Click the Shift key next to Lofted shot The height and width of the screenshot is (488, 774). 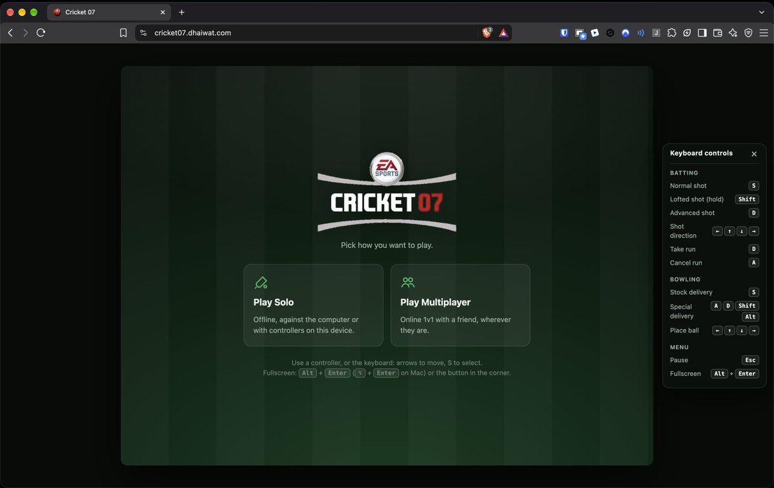click(x=747, y=199)
